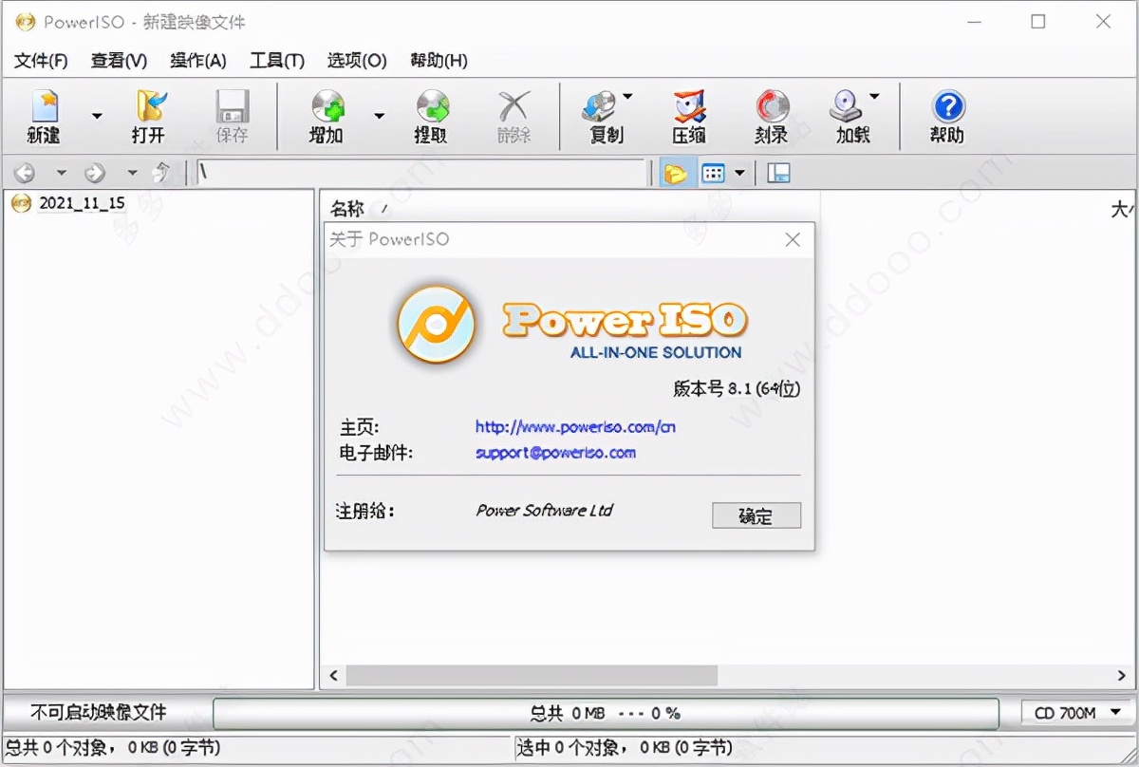Confirm the About dialog with 确定
1139x767 pixels.
pos(756,515)
